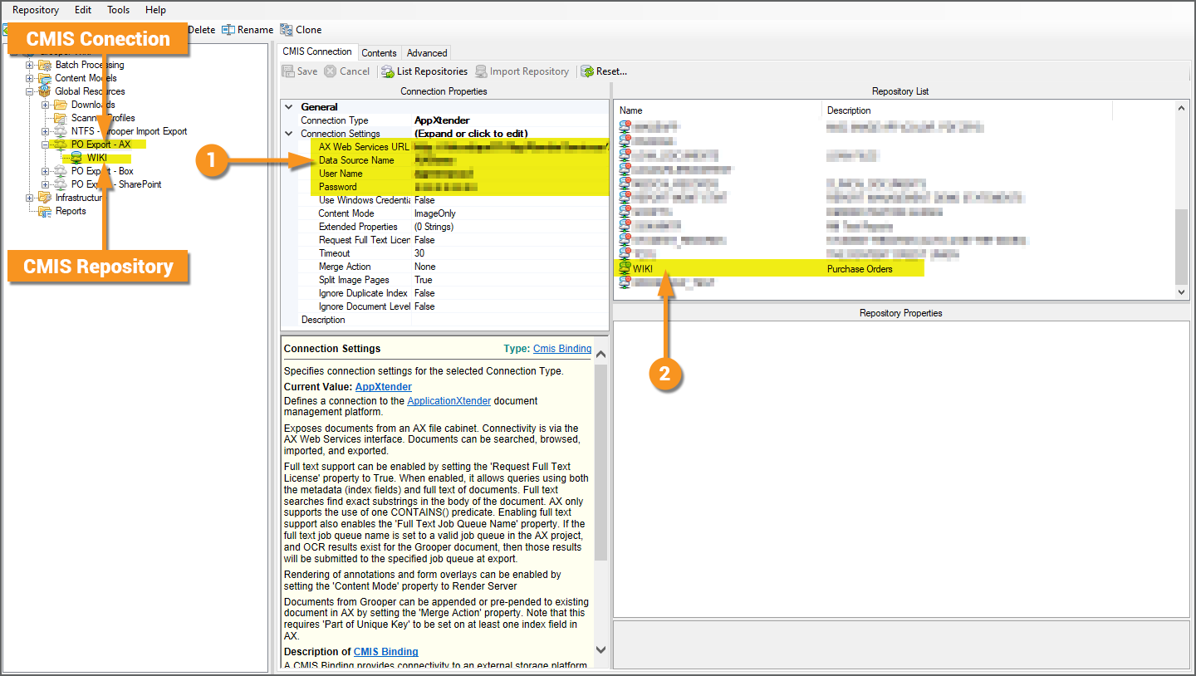Select the Content Models folder icon
This screenshot has height=676, width=1196.
(45, 78)
